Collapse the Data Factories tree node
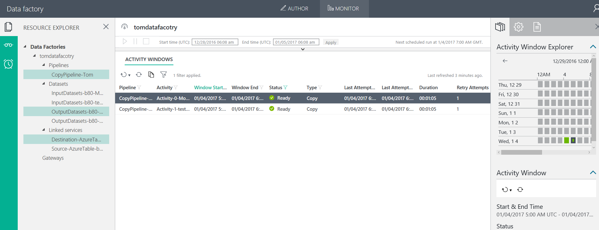599x230 pixels. [25, 47]
